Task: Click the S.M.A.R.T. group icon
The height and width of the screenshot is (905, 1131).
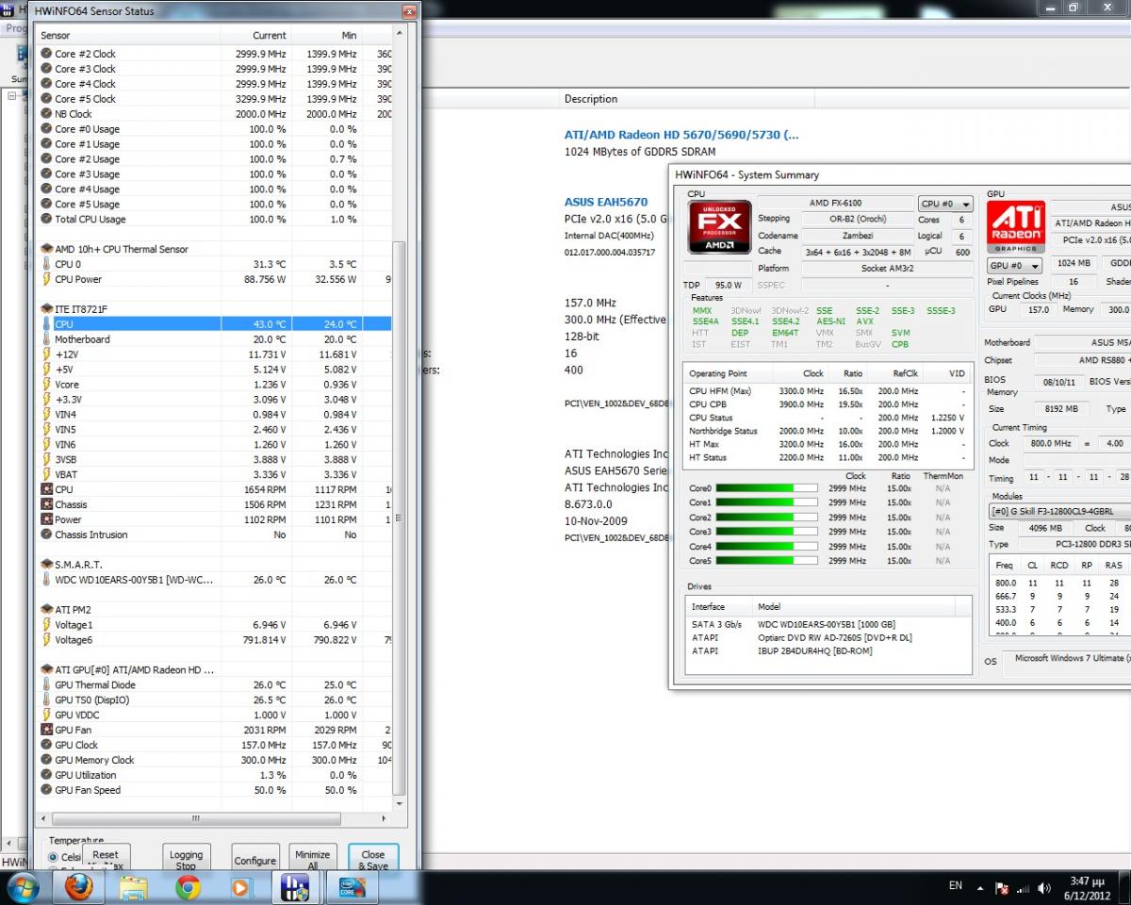Action: (x=46, y=565)
